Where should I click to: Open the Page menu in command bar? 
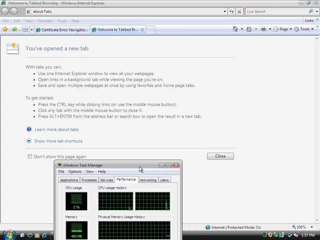[282, 29]
